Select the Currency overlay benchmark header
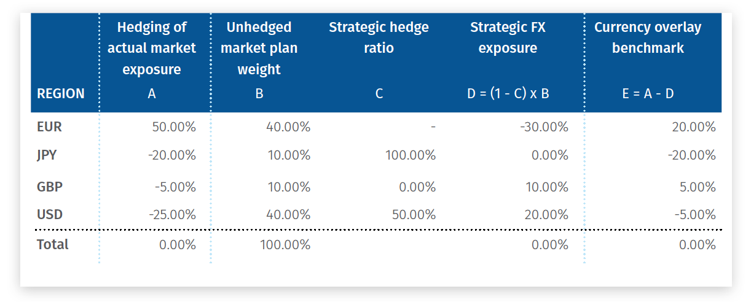The width and height of the screenshot is (751, 302). pos(648,37)
